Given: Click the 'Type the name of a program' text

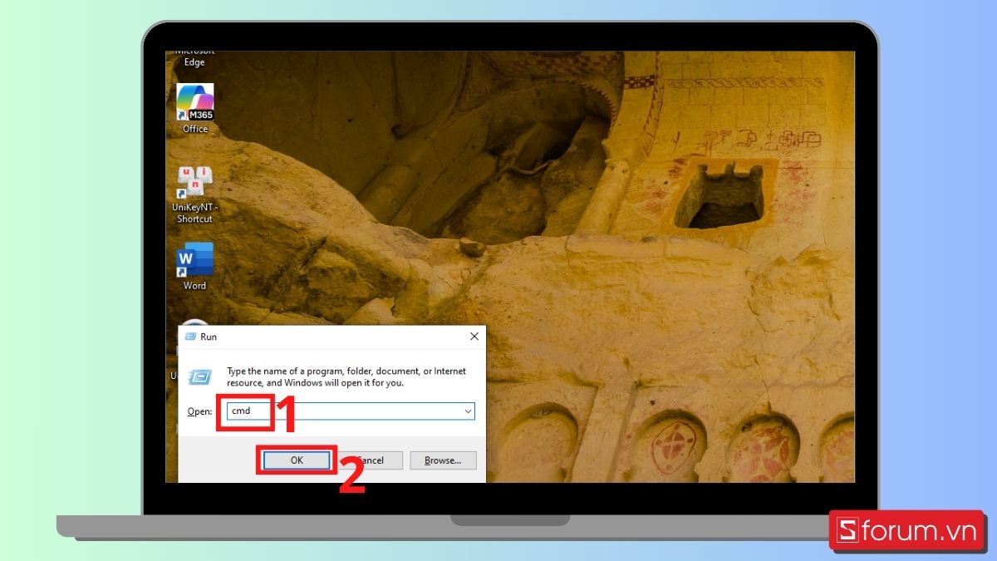Looking at the screenshot, I should tap(346, 376).
